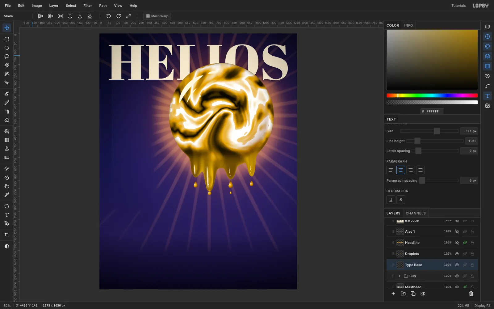The image size is (494, 309).
Task: Click inside the color picker gradient field
Action: point(432,60)
